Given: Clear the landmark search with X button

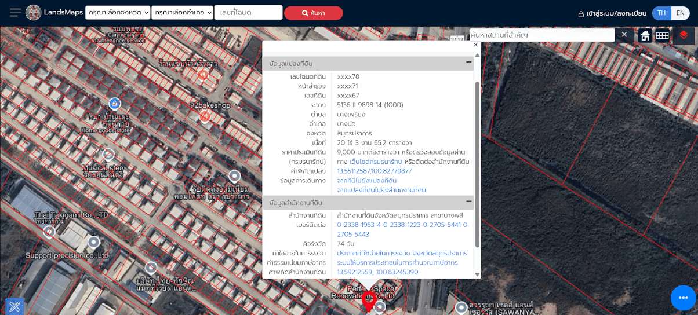Looking at the screenshot, I should tap(624, 35).
